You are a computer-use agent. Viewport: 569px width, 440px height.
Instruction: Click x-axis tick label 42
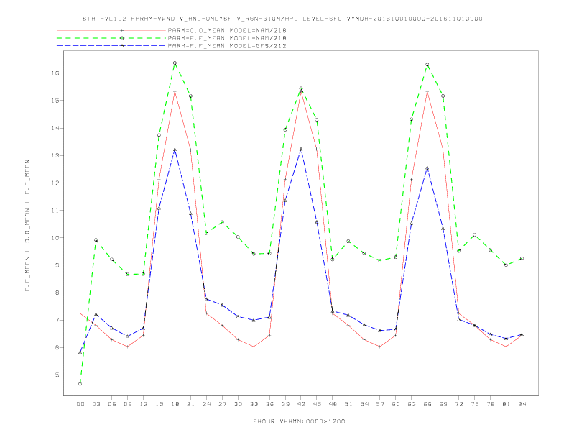tap(301, 404)
